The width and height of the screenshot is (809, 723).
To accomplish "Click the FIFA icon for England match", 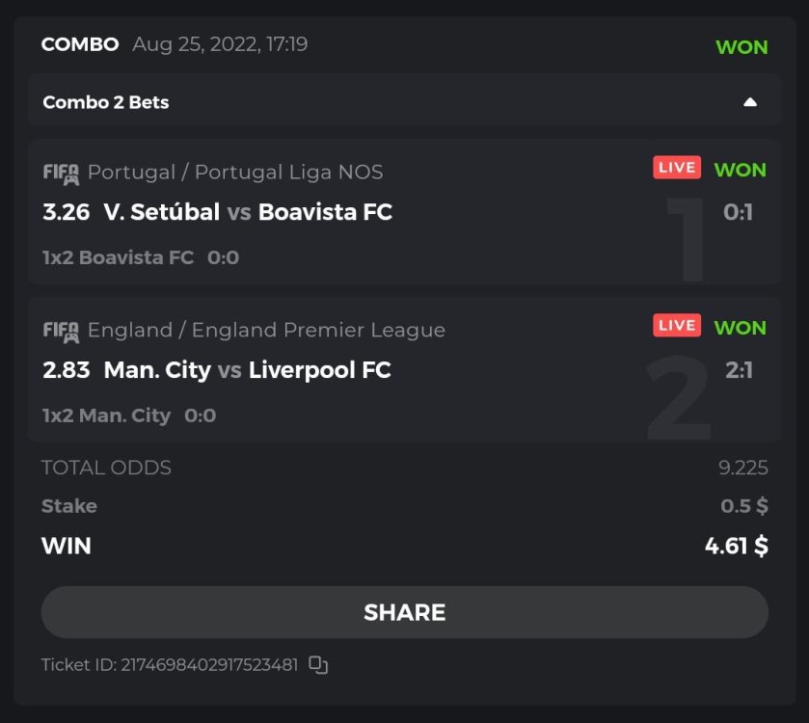I will (x=61, y=332).
